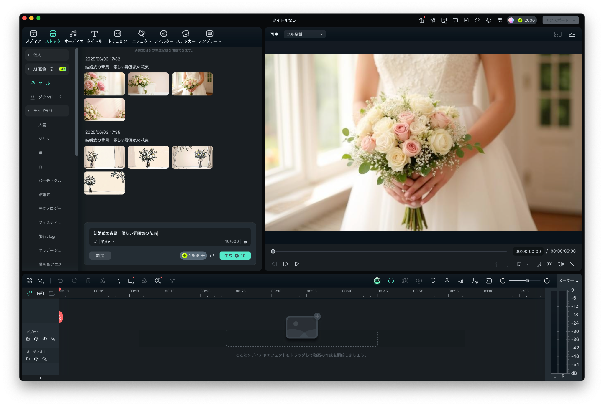Screen dimensions: 604x407
Task: Click the save project icon
Action: coord(466,20)
